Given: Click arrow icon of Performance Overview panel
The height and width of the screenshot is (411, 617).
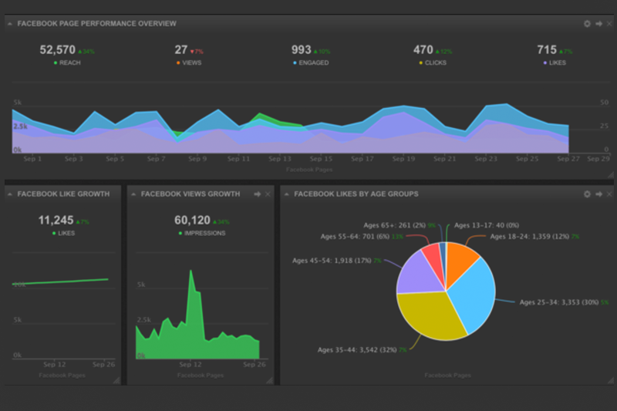Looking at the screenshot, I should (x=598, y=24).
